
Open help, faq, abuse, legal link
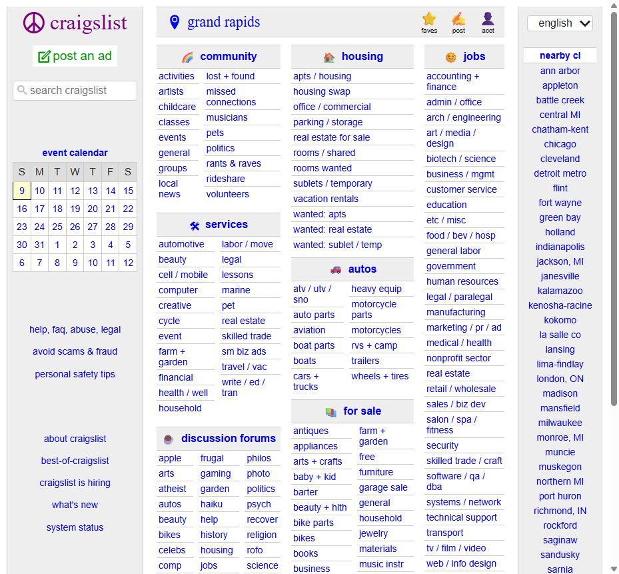click(x=75, y=329)
